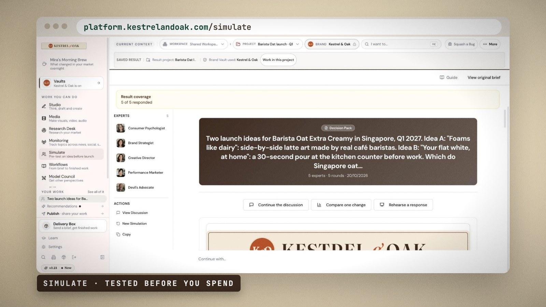This screenshot has height=307, width=546.
Task: Open the Project Barista Oat launch dropdown
Action: (x=268, y=44)
